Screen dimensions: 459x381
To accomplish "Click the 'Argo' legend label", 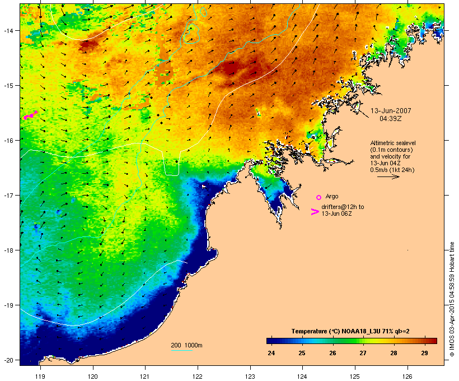I will (332, 196).
